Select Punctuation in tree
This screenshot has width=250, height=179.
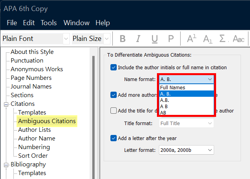(27, 61)
